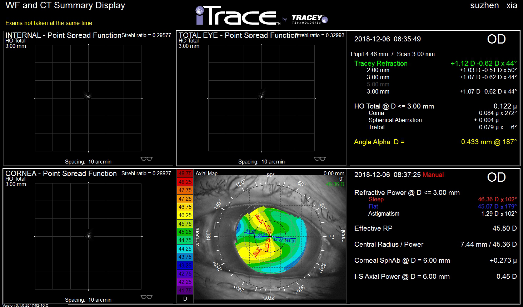Select the 43.75 blue color scale cell

point(185,257)
